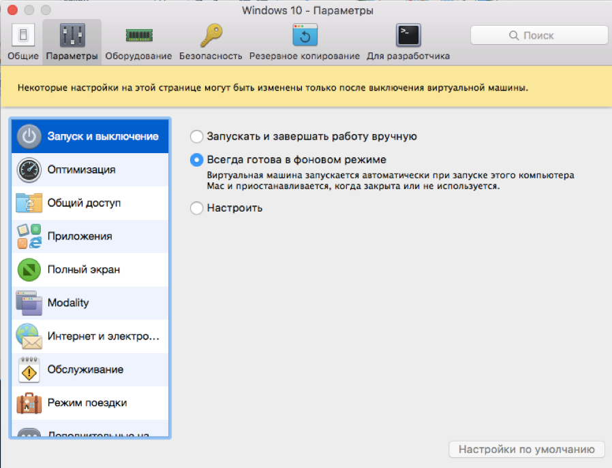Select Запускать и завершать работу вручную

tap(196, 136)
